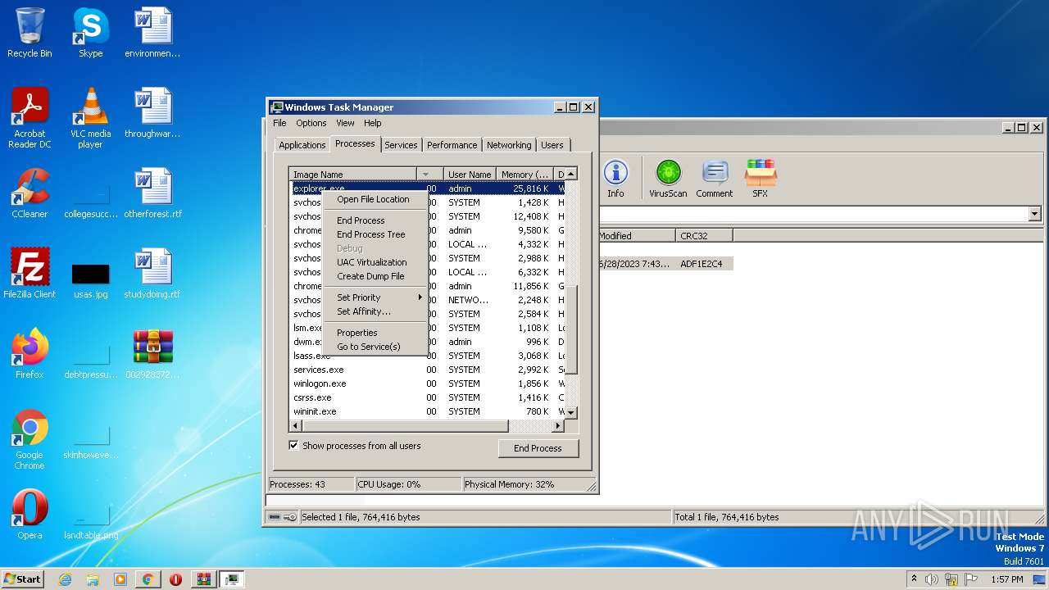Select otherforest.rtf document on desktop
This screenshot has width=1049, height=590.
point(152,193)
